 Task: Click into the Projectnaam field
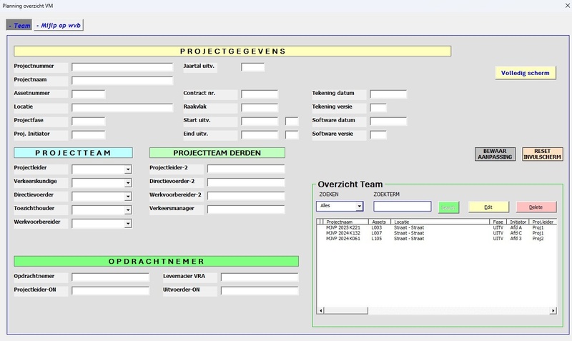pos(122,81)
